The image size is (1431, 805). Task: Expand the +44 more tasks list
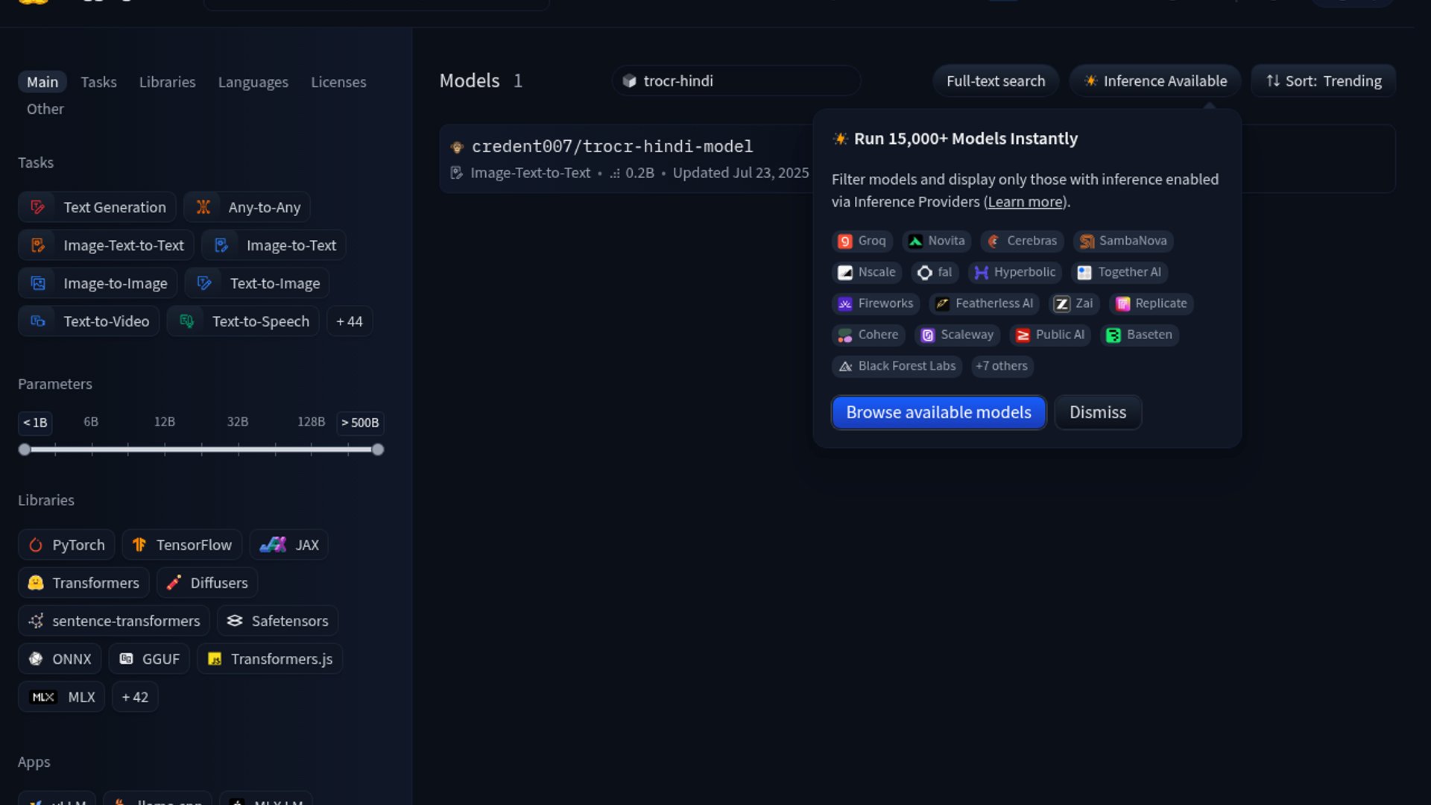[x=349, y=321]
